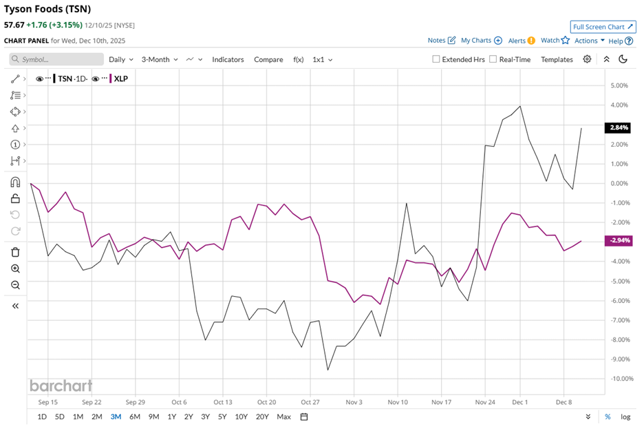Click the Watch star icon
This screenshot has width=644, height=431.
pos(566,40)
